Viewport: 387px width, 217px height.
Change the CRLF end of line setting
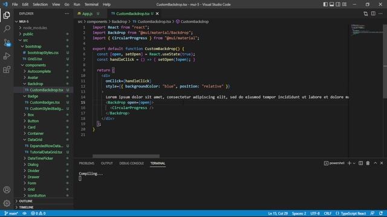[x=328, y=213]
